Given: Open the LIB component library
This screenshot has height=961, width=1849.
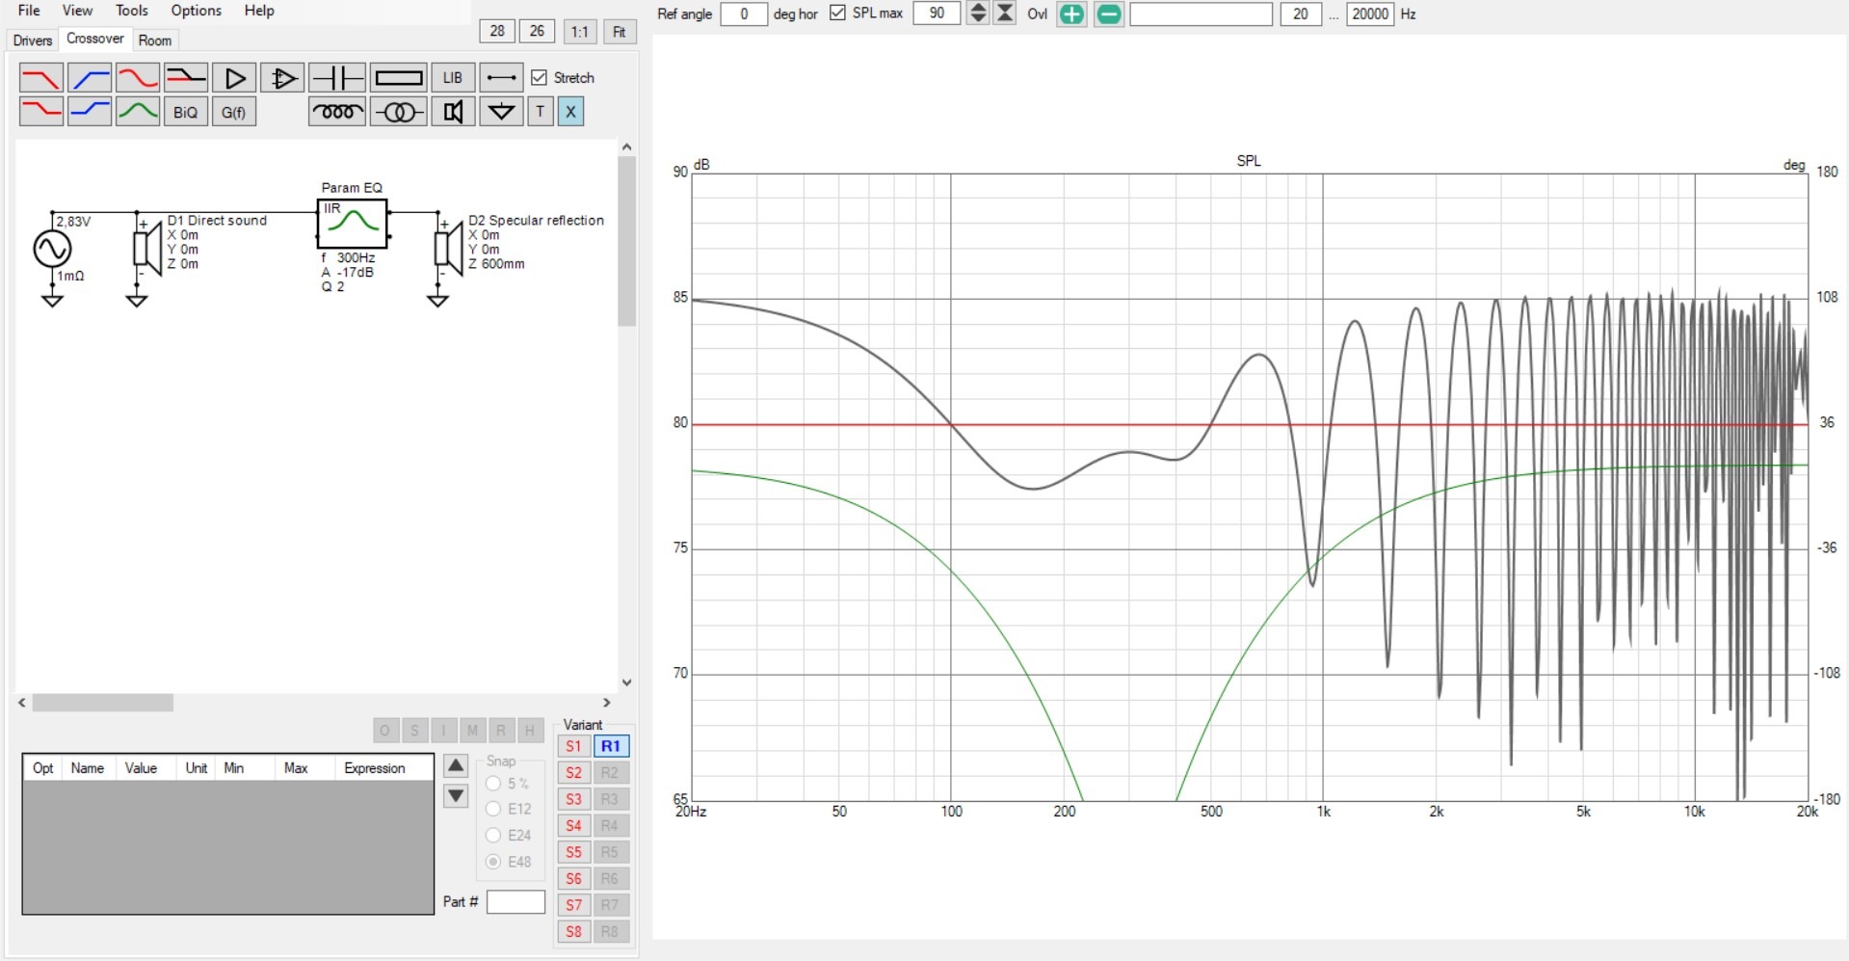Looking at the screenshot, I should pyautogui.click(x=453, y=77).
